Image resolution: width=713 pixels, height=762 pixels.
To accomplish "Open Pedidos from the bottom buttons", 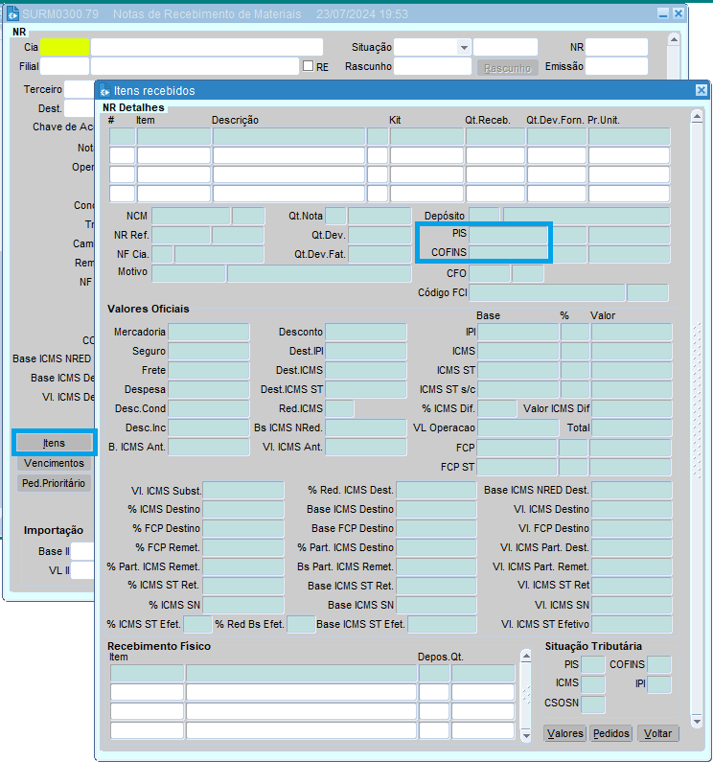I will click(x=611, y=733).
